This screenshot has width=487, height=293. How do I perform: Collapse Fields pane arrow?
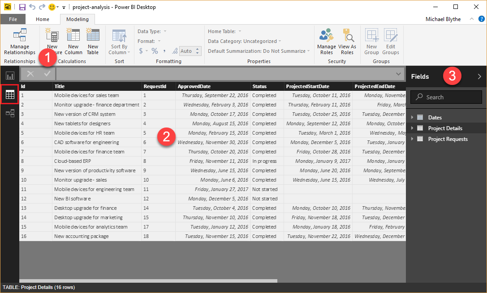pos(479,76)
